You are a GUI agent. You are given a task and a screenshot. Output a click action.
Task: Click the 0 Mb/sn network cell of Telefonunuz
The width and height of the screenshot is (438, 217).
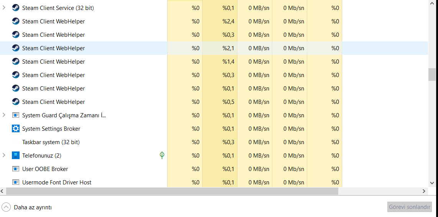click(x=290, y=155)
